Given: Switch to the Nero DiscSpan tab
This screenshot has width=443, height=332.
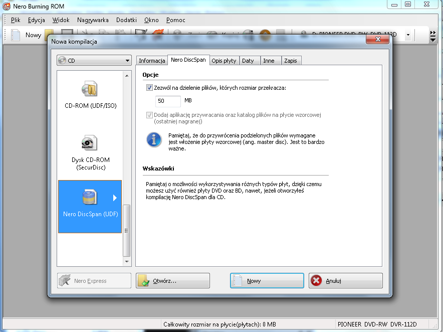Looking at the screenshot, I should click(188, 60).
